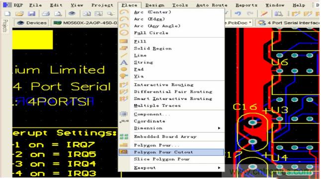Screen dimensions: 321x179
Task: Select the Via icon
Action: click(x=124, y=76)
